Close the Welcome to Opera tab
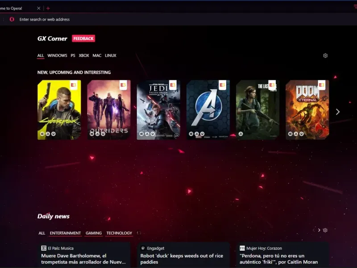Image resolution: width=357 pixels, height=268 pixels. click(39, 8)
